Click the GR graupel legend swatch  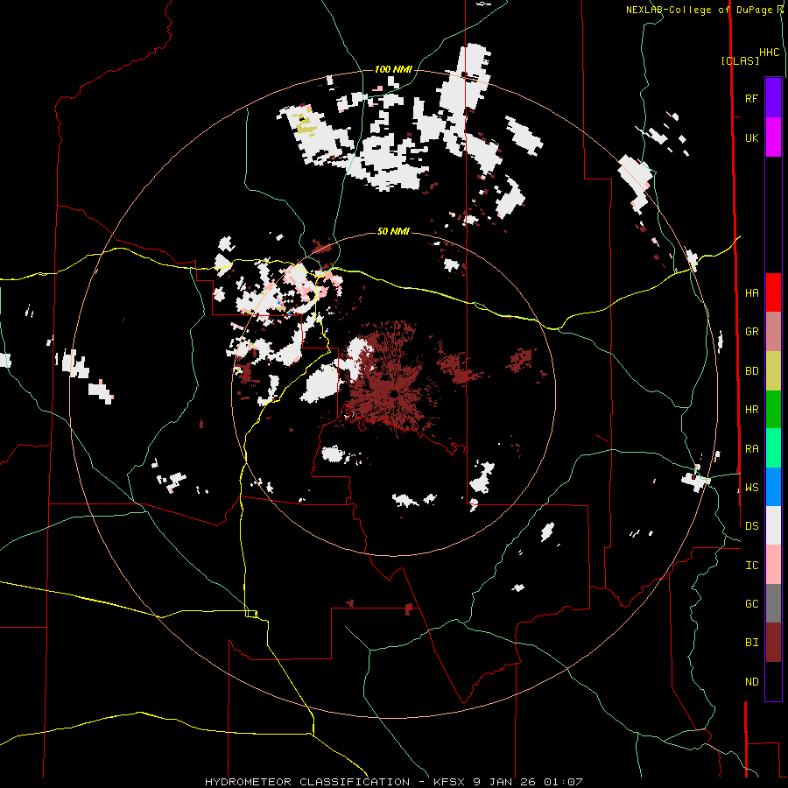coord(773,332)
